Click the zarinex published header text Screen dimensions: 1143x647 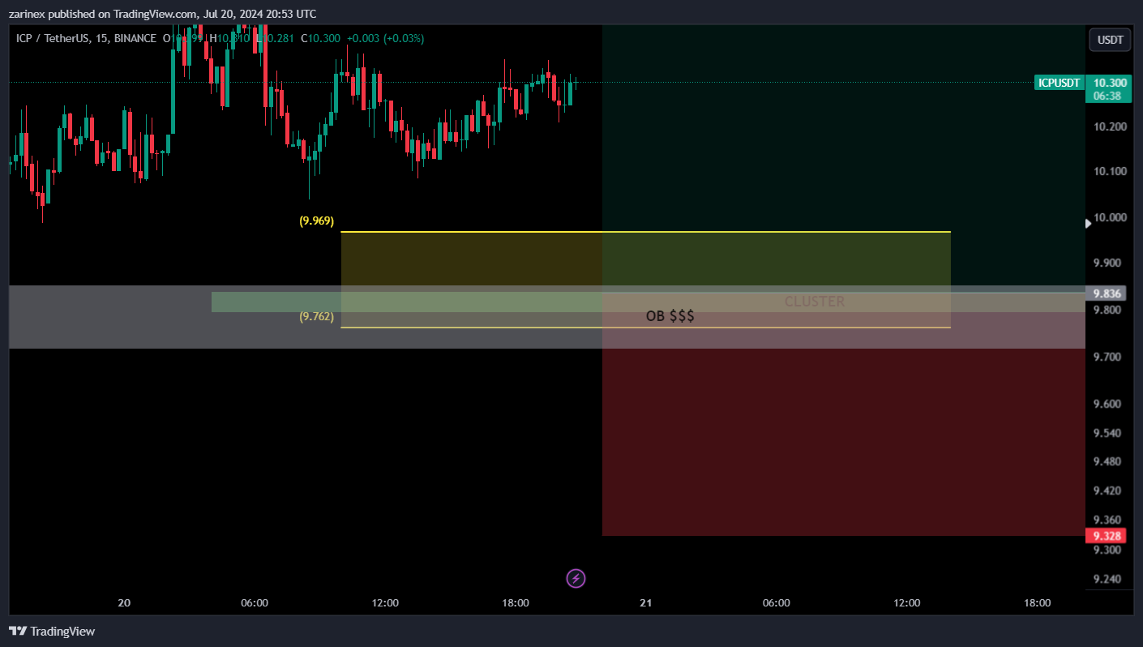162,14
